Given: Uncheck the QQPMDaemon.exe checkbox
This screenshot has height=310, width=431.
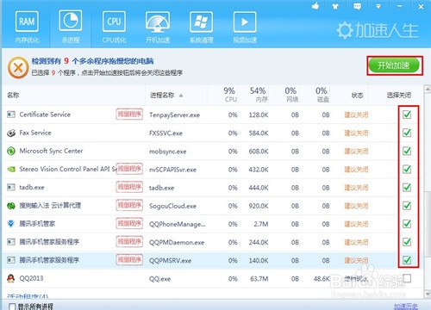Looking at the screenshot, I should pos(407,242).
